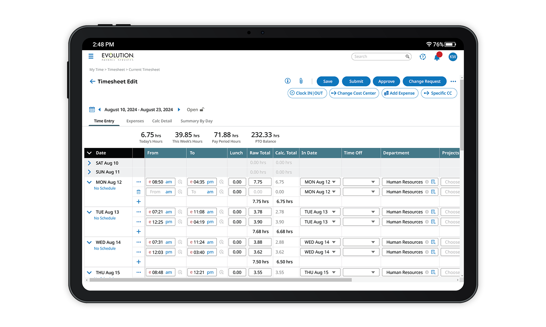
Task: Expand the SAT Aug 10 row
Action: (x=89, y=163)
